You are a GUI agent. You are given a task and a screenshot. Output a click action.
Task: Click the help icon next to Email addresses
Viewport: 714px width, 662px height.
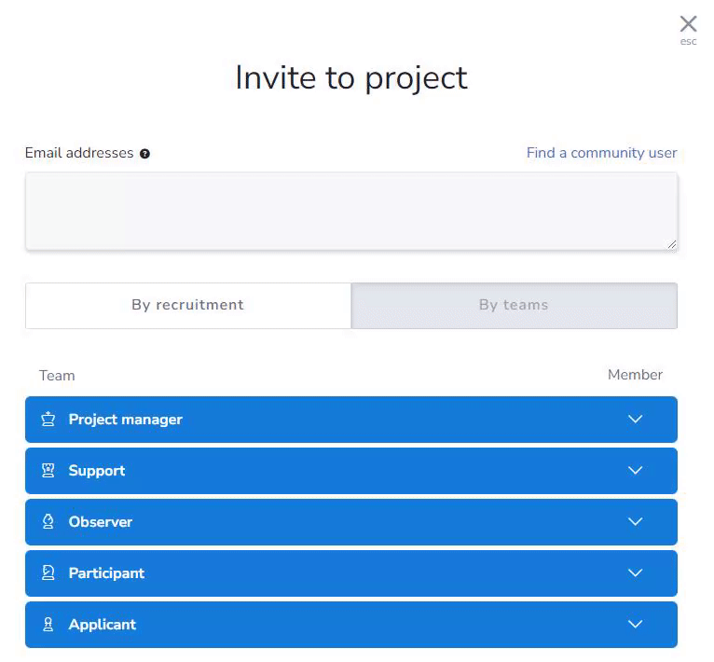click(144, 154)
